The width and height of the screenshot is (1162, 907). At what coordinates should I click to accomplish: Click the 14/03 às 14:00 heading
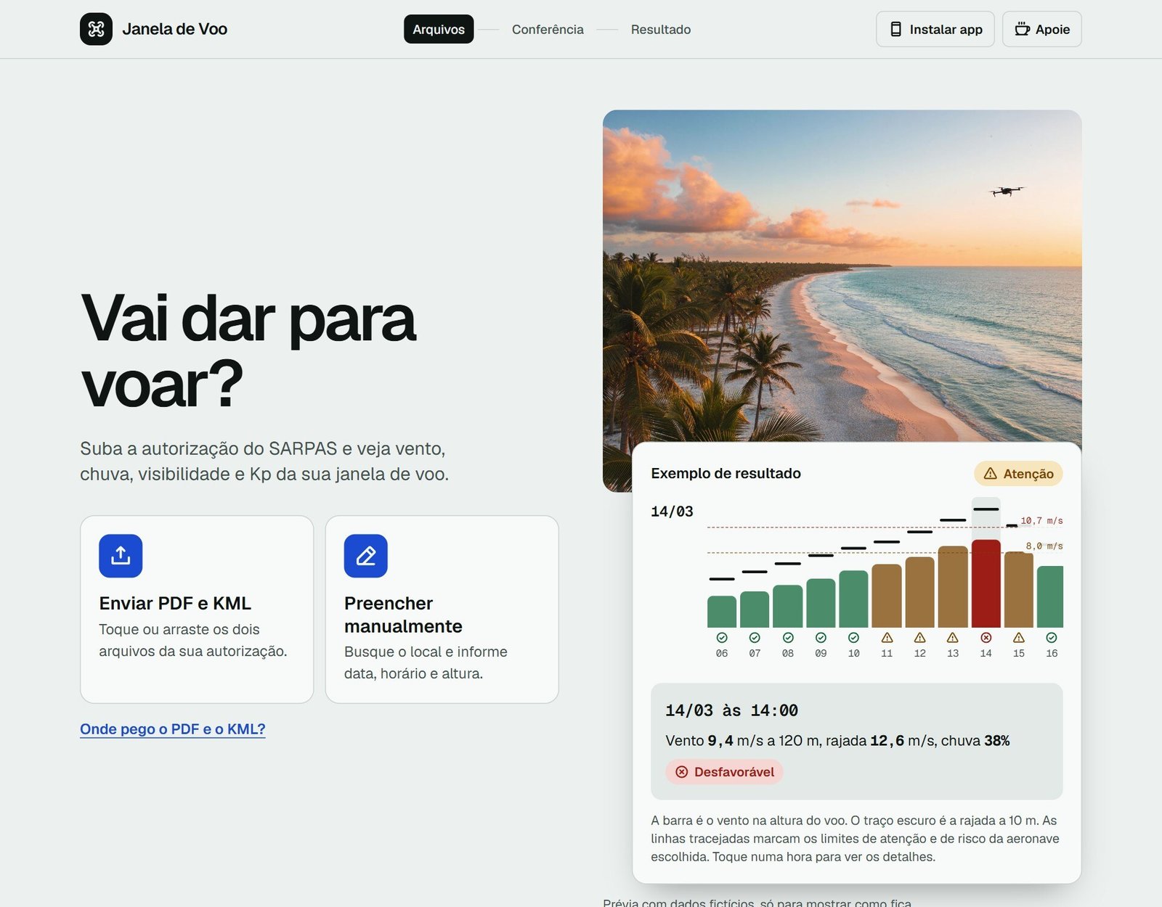732,710
